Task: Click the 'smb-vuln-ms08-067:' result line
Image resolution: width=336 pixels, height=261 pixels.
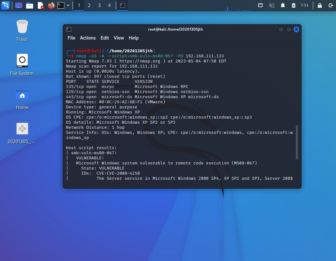Action: (x=94, y=153)
